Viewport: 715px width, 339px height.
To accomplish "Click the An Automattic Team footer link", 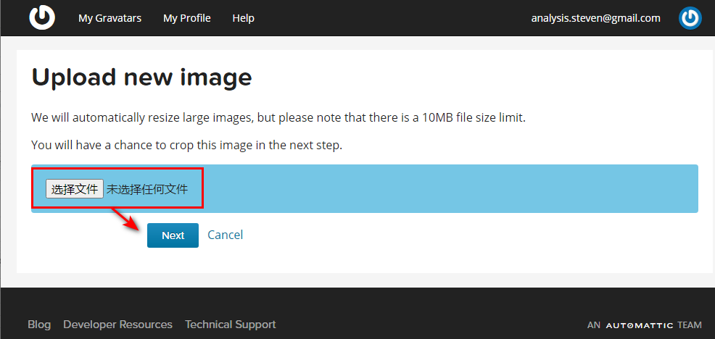I will [644, 325].
